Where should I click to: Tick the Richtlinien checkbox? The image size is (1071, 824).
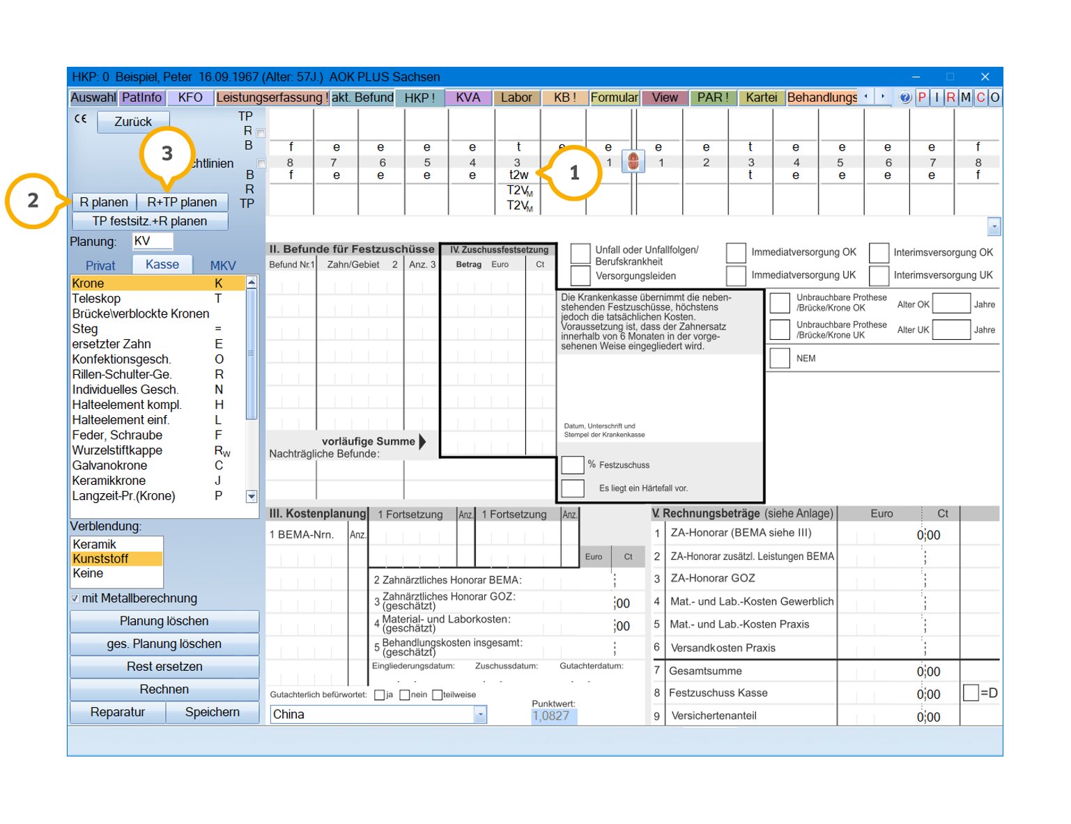(x=261, y=164)
